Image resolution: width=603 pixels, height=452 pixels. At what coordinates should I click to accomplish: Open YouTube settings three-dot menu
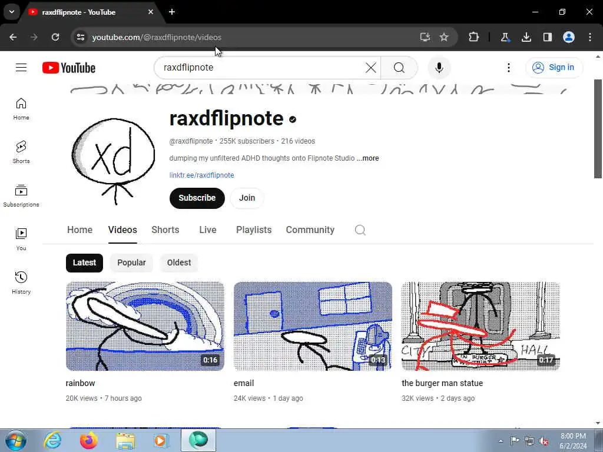[508, 68]
